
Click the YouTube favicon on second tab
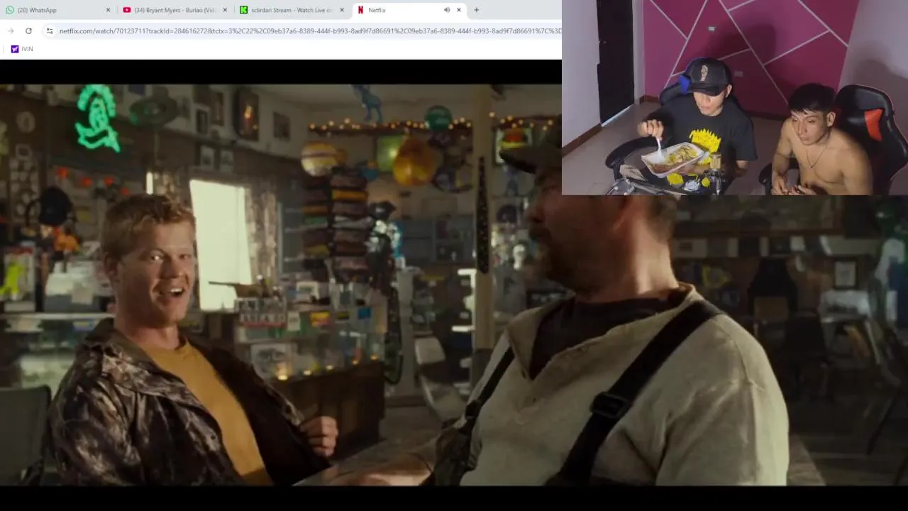pos(127,10)
